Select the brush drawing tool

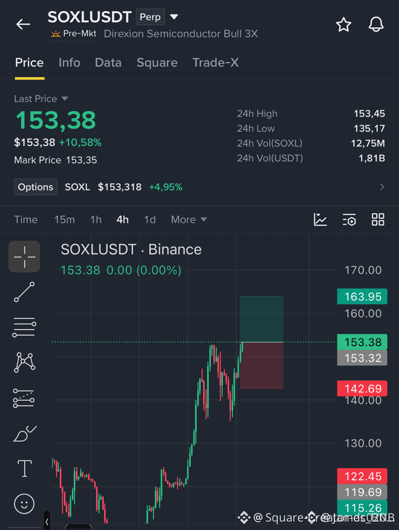pyautogui.click(x=25, y=433)
